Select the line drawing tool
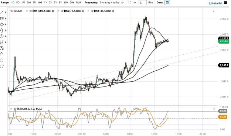Image resolution: width=231 pixels, height=136 pixels. point(2,12)
